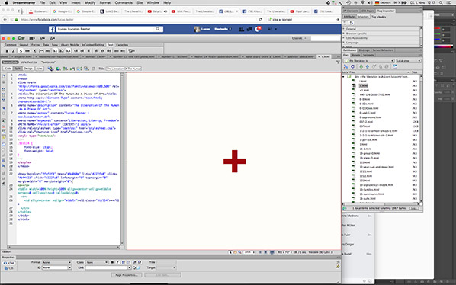This screenshot has height=285, width=456.
Task: Click the Italic button in Text insert bar
Action: click(x=14, y=51)
